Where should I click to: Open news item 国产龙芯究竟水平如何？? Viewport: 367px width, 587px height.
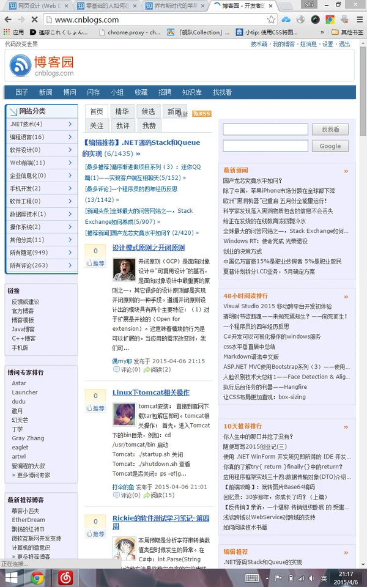point(253,181)
